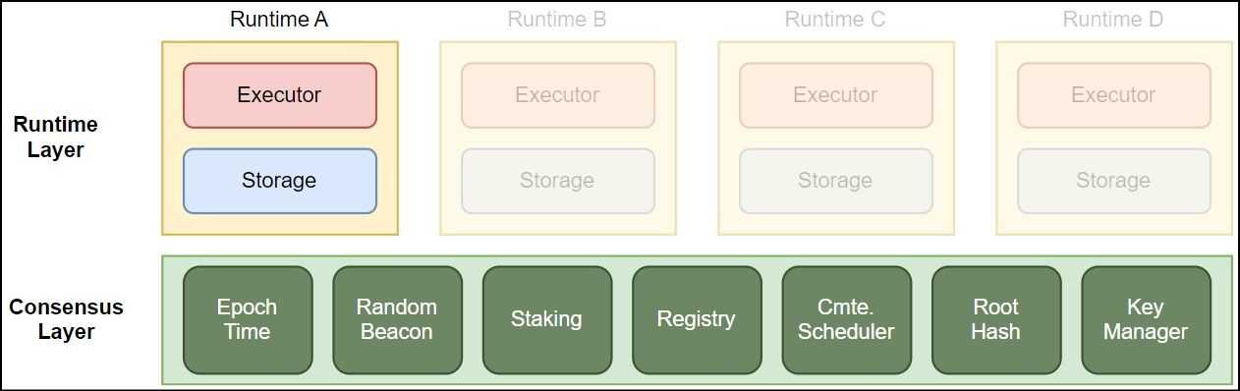The image size is (1240, 391).
Task: Click the Runtime D title label
Action: [x=1113, y=20]
